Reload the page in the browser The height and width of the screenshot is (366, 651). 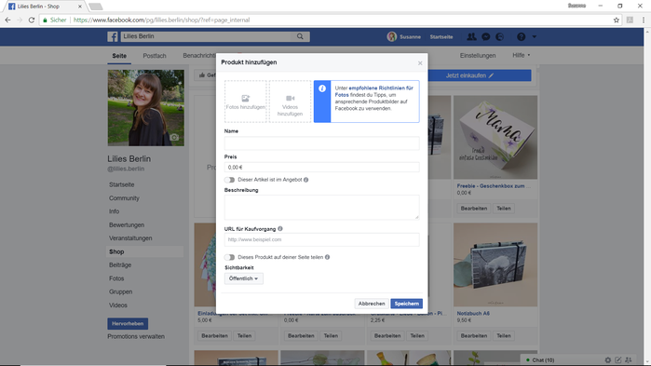click(x=32, y=20)
